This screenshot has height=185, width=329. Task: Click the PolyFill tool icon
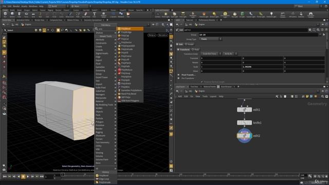pos(119,52)
